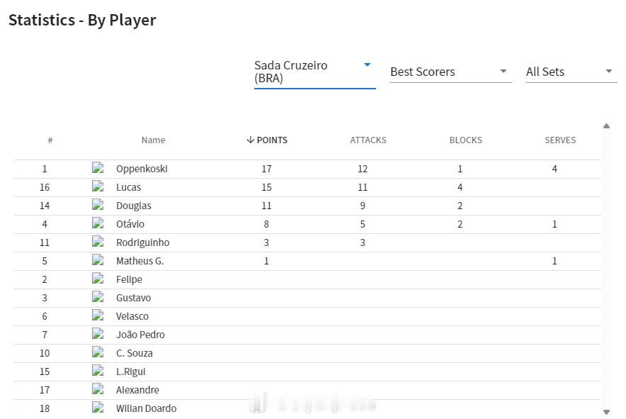
Task: Open the All Sets filter dropdown
Action: [570, 72]
